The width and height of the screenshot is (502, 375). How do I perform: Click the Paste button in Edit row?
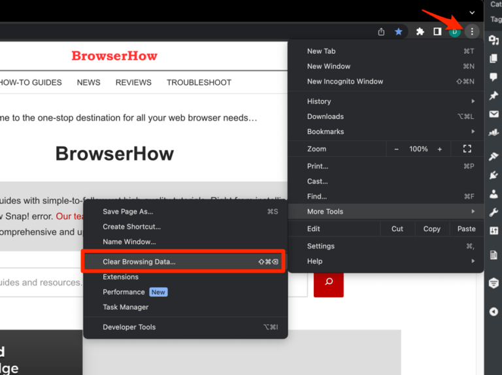466,229
